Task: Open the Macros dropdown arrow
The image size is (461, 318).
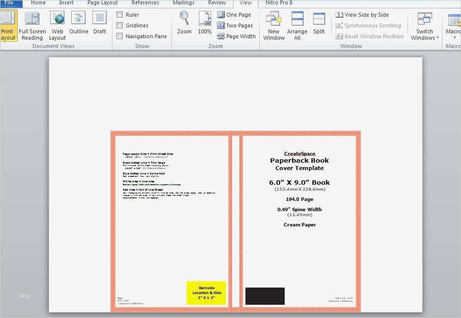Action: click(455, 38)
